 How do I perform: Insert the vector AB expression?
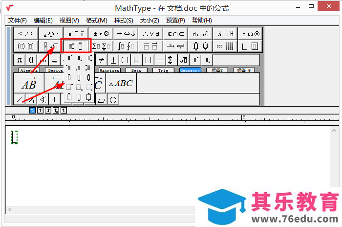coord(29,83)
